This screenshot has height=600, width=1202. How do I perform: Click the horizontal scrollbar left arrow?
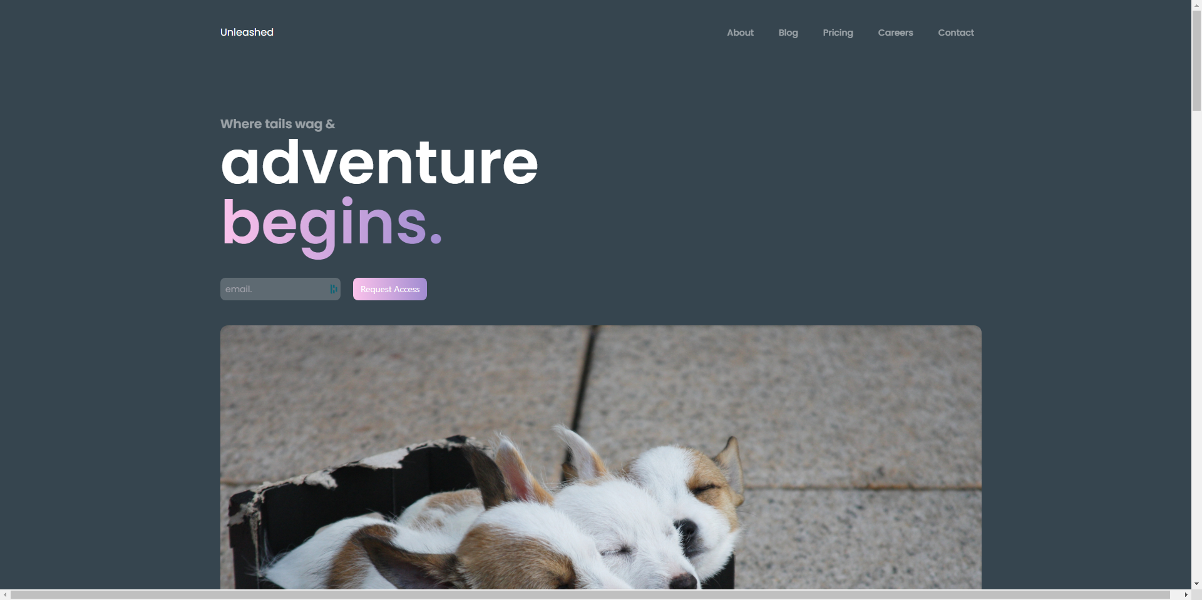pyautogui.click(x=5, y=594)
